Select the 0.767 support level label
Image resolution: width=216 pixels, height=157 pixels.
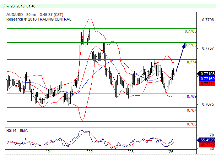(191, 110)
